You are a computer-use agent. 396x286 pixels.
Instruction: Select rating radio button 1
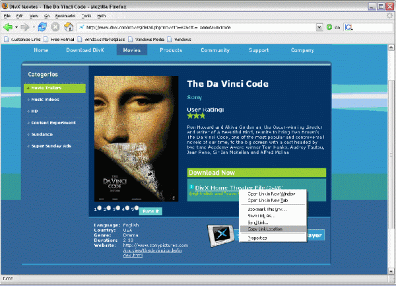coord(99,208)
